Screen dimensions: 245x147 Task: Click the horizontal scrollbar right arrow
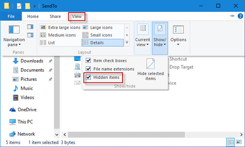[x=241, y=134]
